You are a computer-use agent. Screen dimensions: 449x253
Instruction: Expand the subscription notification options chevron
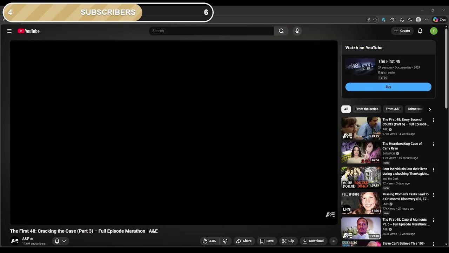coord(64,241)
